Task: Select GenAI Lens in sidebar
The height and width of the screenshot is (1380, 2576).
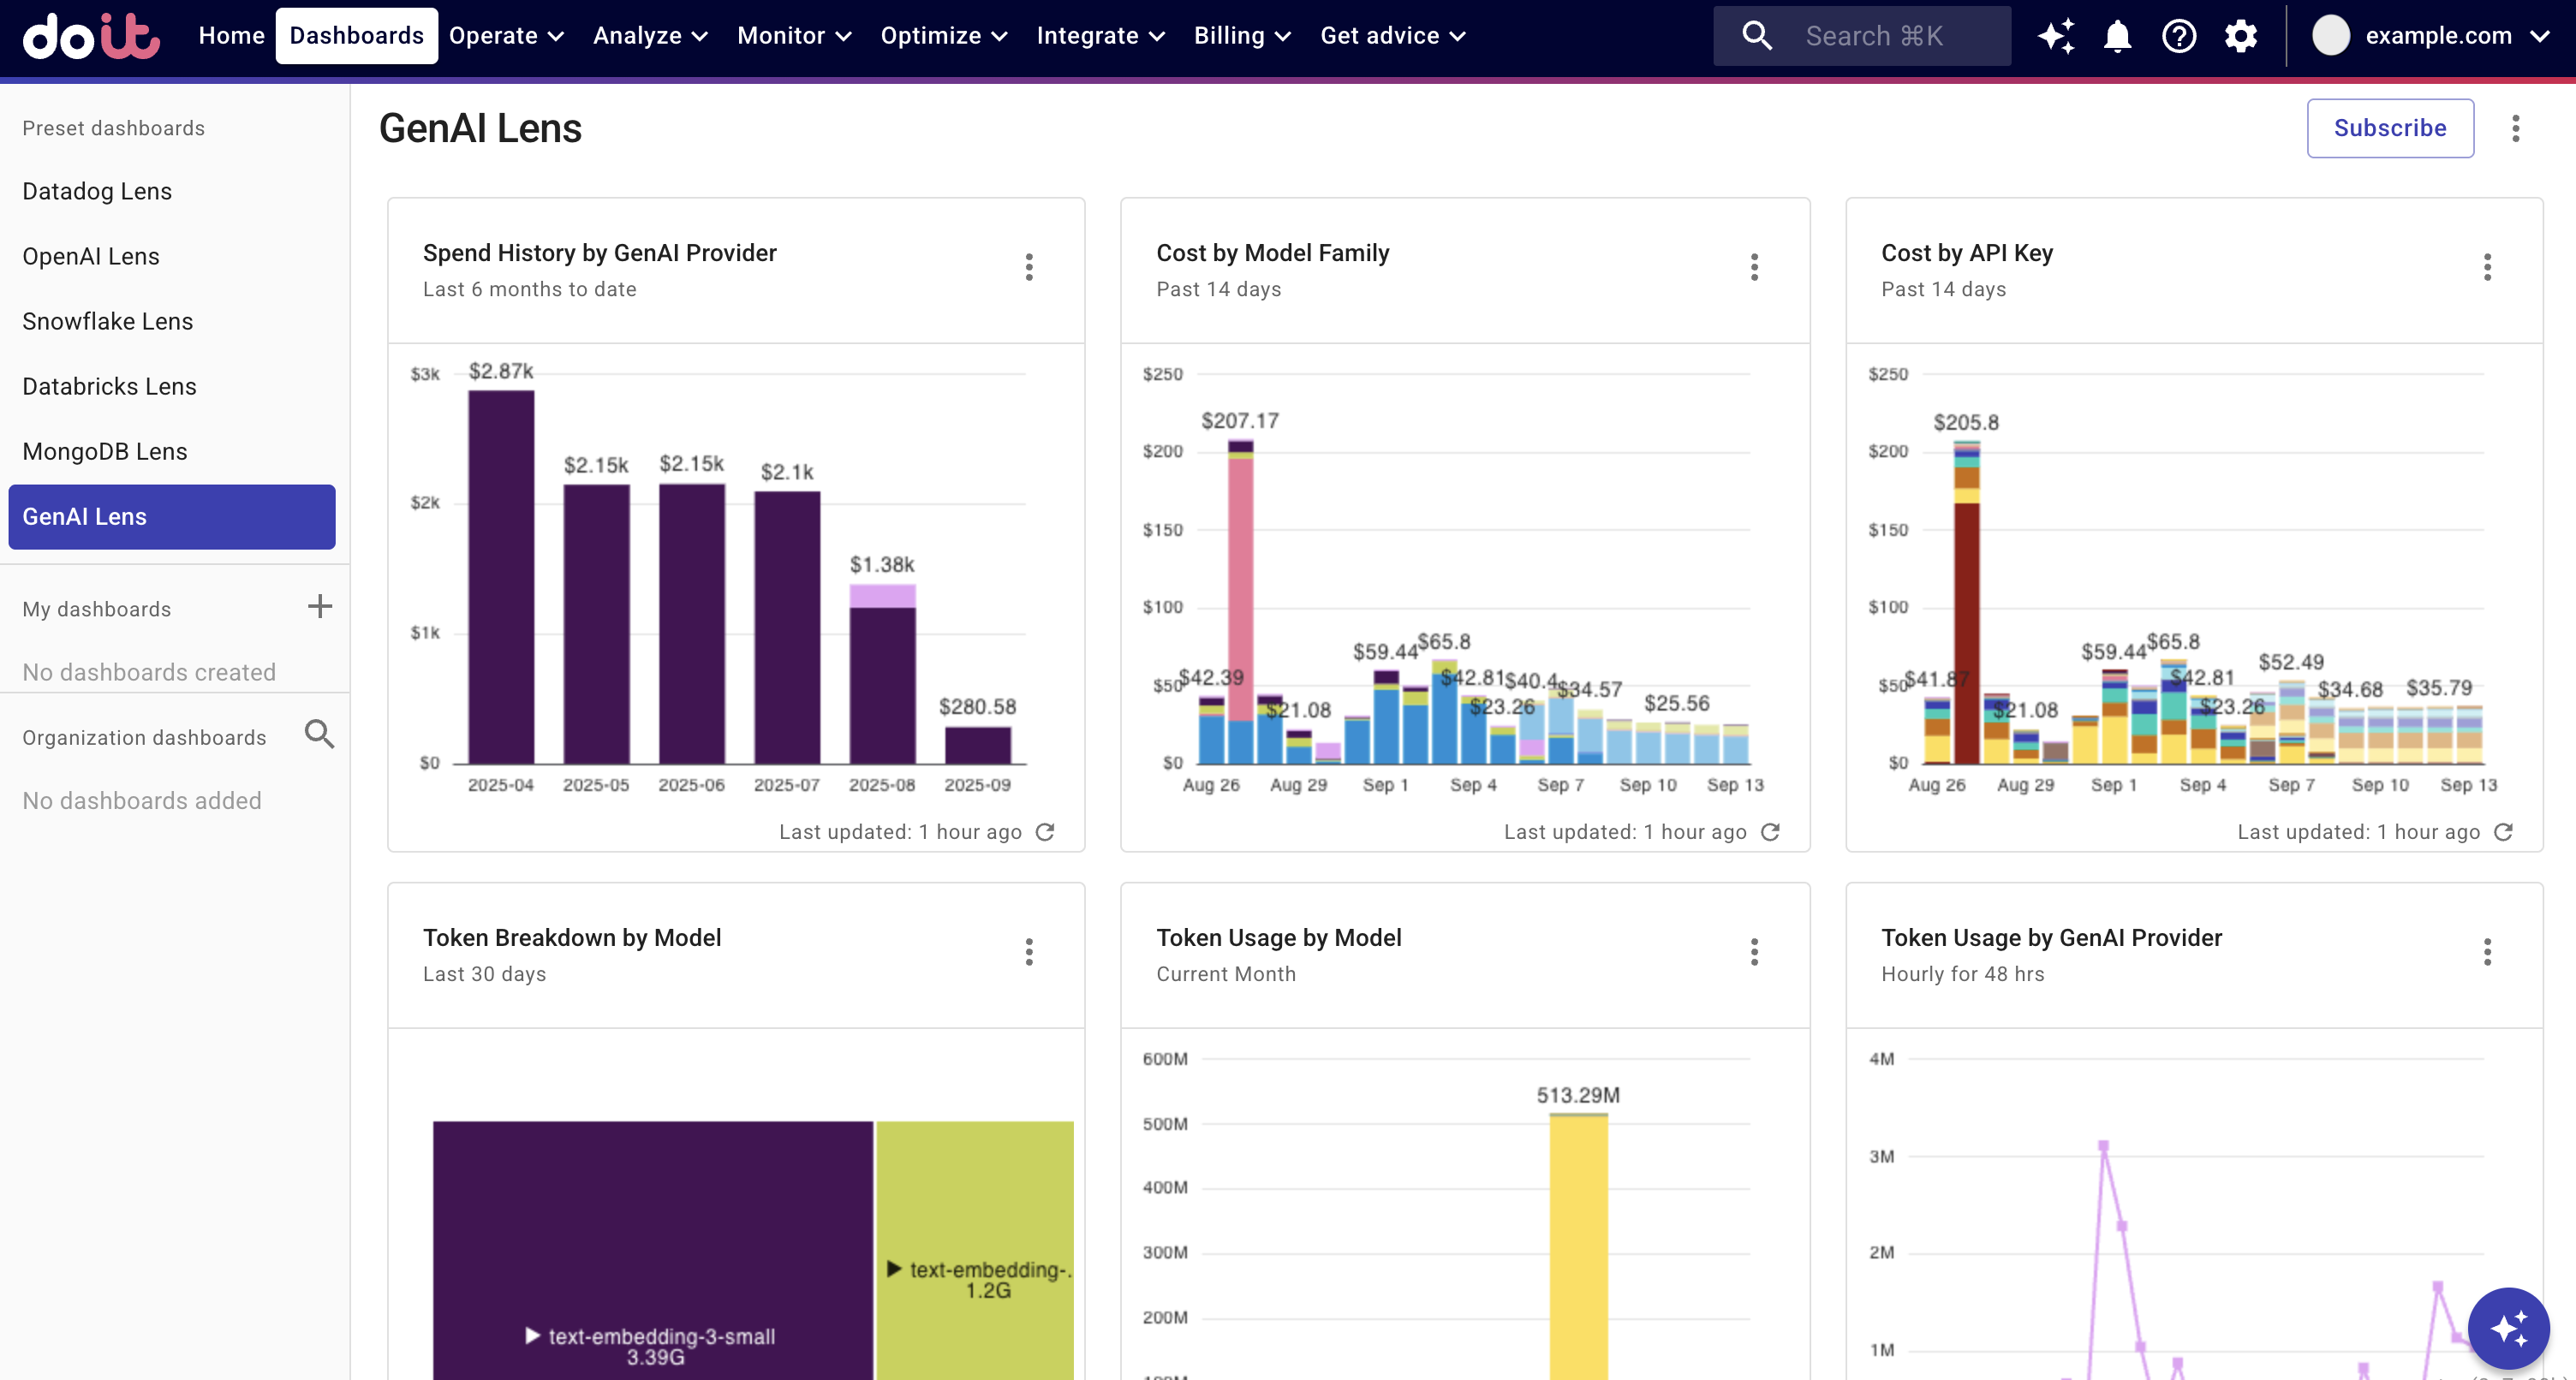Action: [x=172, y=517]
